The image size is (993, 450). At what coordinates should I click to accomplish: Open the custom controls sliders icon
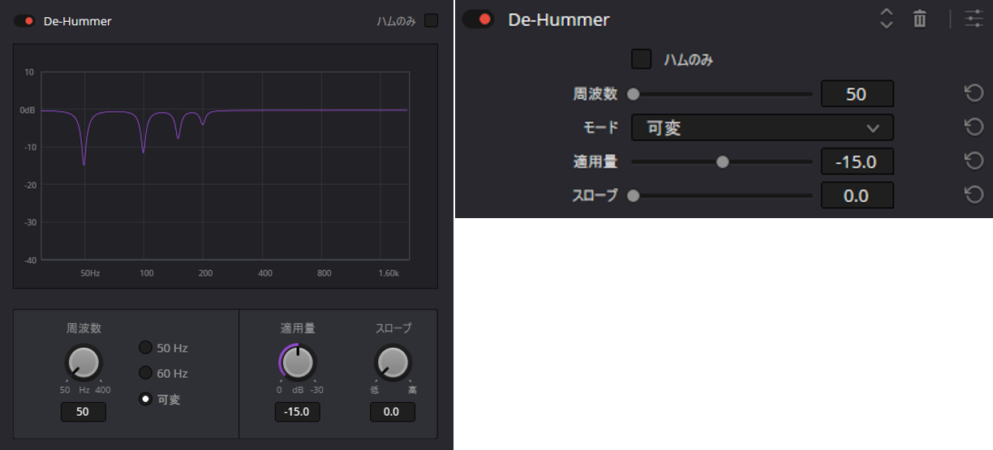(974, 19)
